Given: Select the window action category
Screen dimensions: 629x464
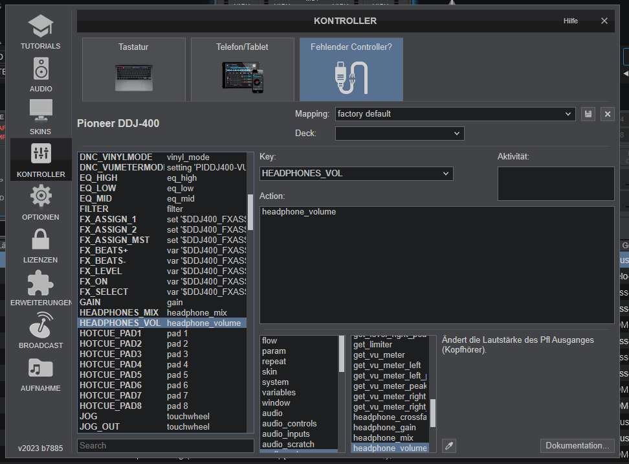Looking at the screenshot, I should pos(299,403).
